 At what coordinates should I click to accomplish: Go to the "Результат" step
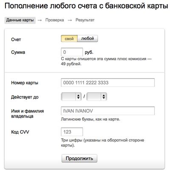pyautogui.click(x=85, y=20)
